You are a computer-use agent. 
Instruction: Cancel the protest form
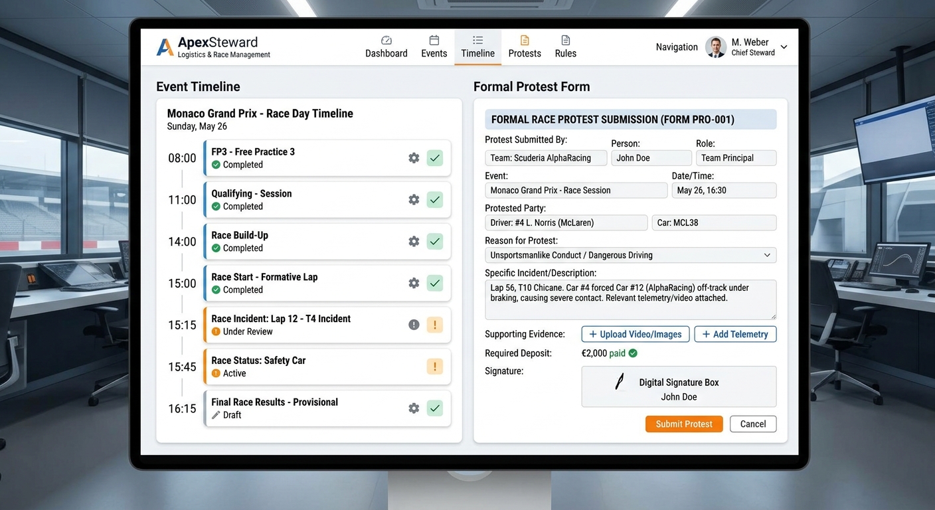pos(753,424)
